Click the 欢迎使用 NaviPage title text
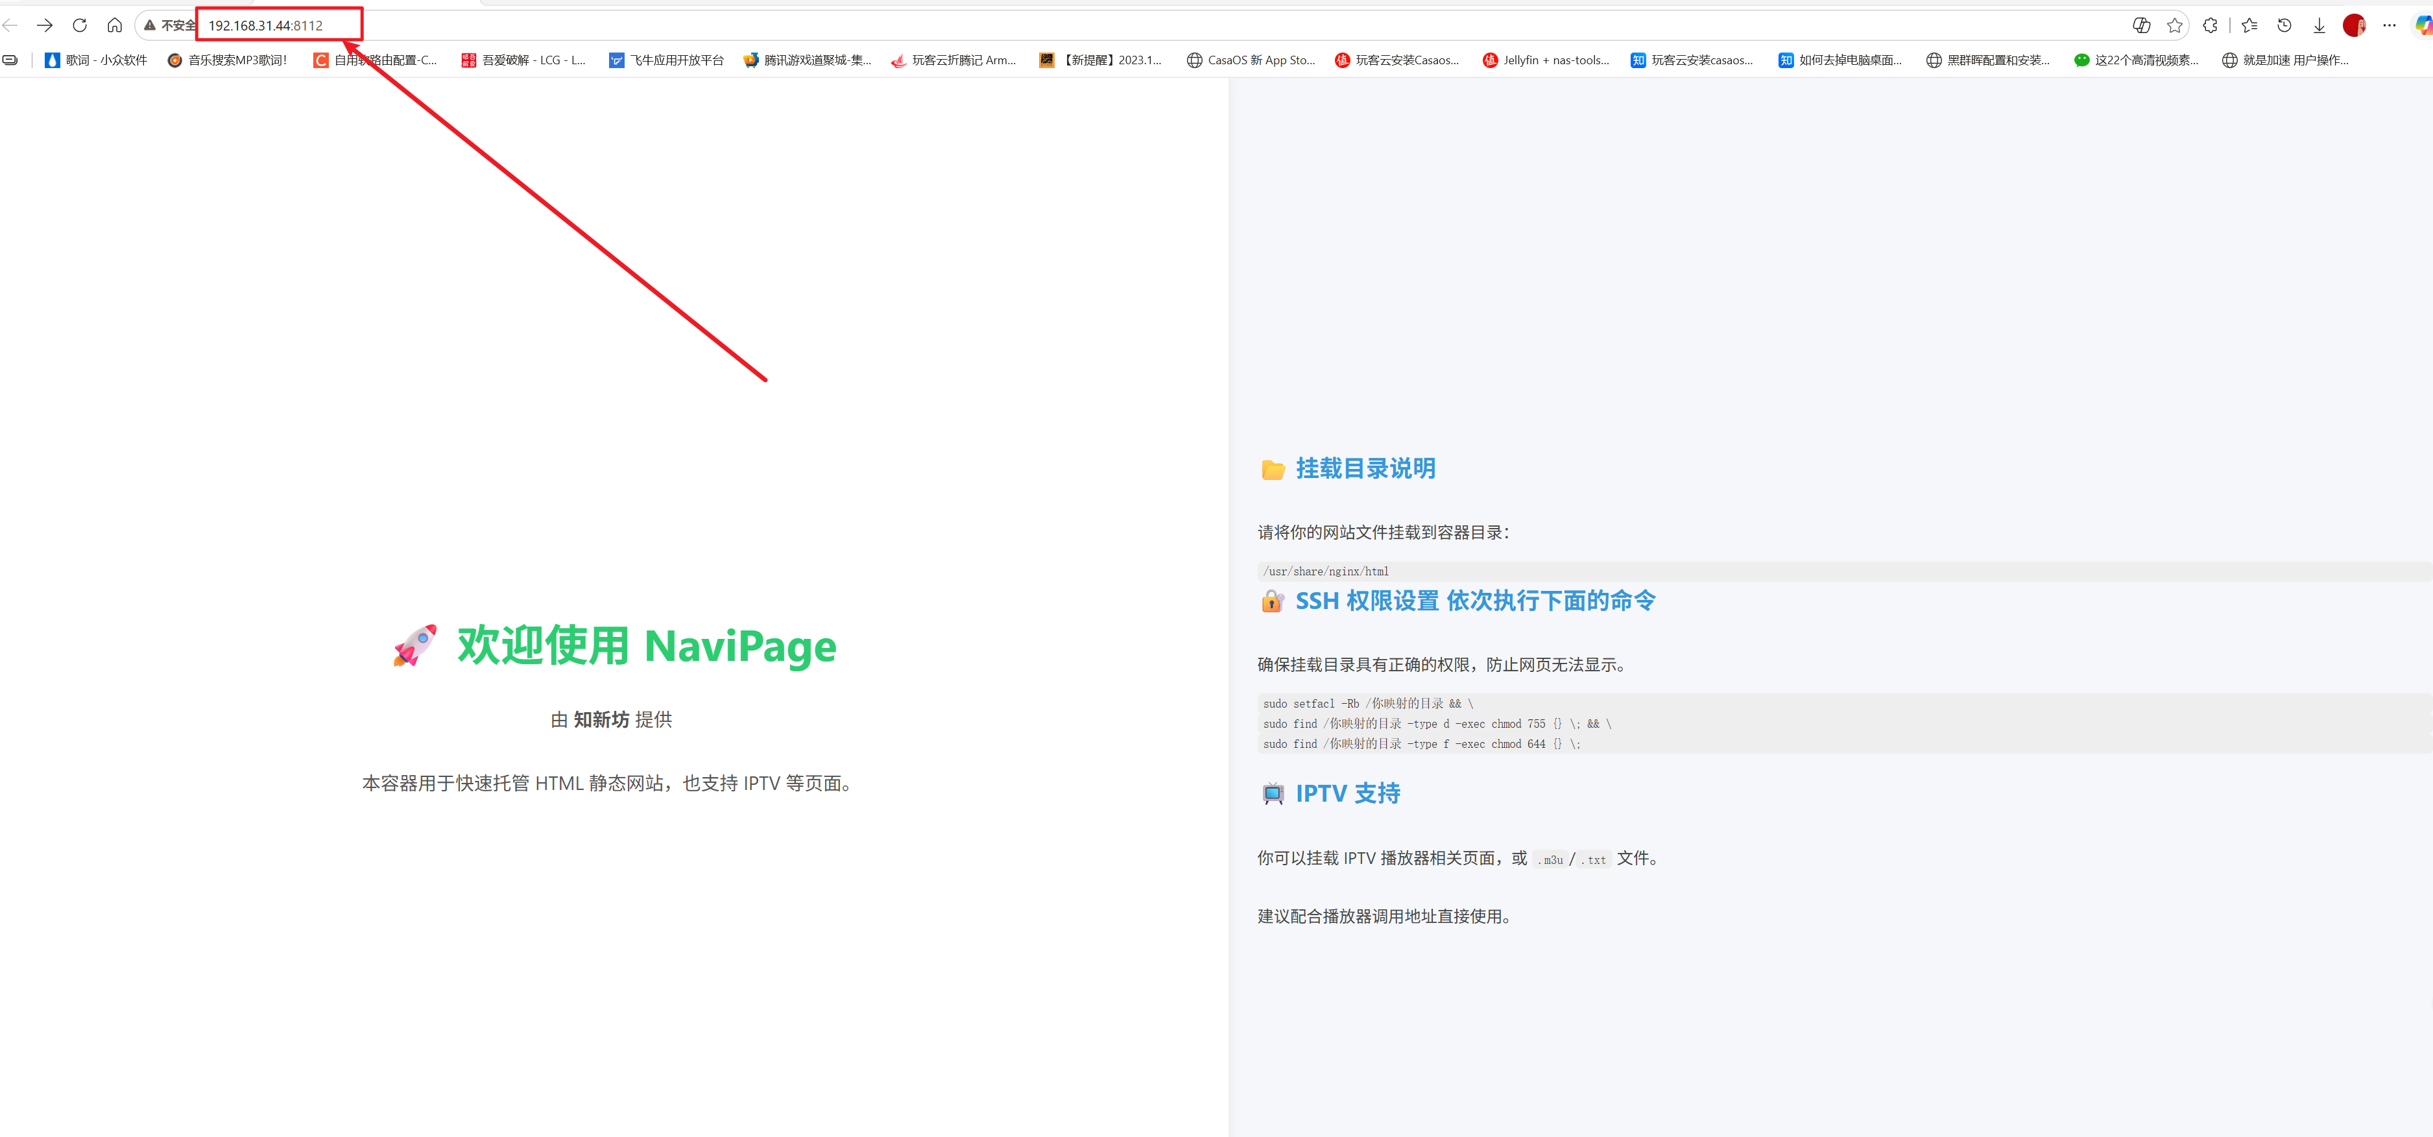This screenshot has width=2433, height=1137. click(x=647, y=646)
